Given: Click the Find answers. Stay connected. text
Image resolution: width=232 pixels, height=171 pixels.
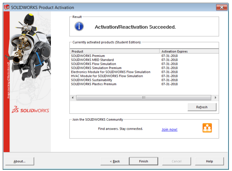Looking at the screenshot, I should click(x=120, y=129).
